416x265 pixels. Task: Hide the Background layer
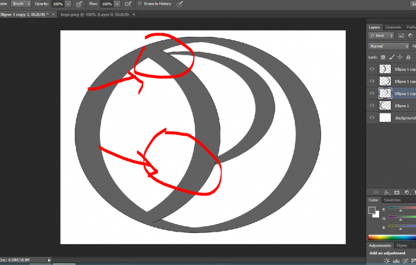tap(372, 118)
